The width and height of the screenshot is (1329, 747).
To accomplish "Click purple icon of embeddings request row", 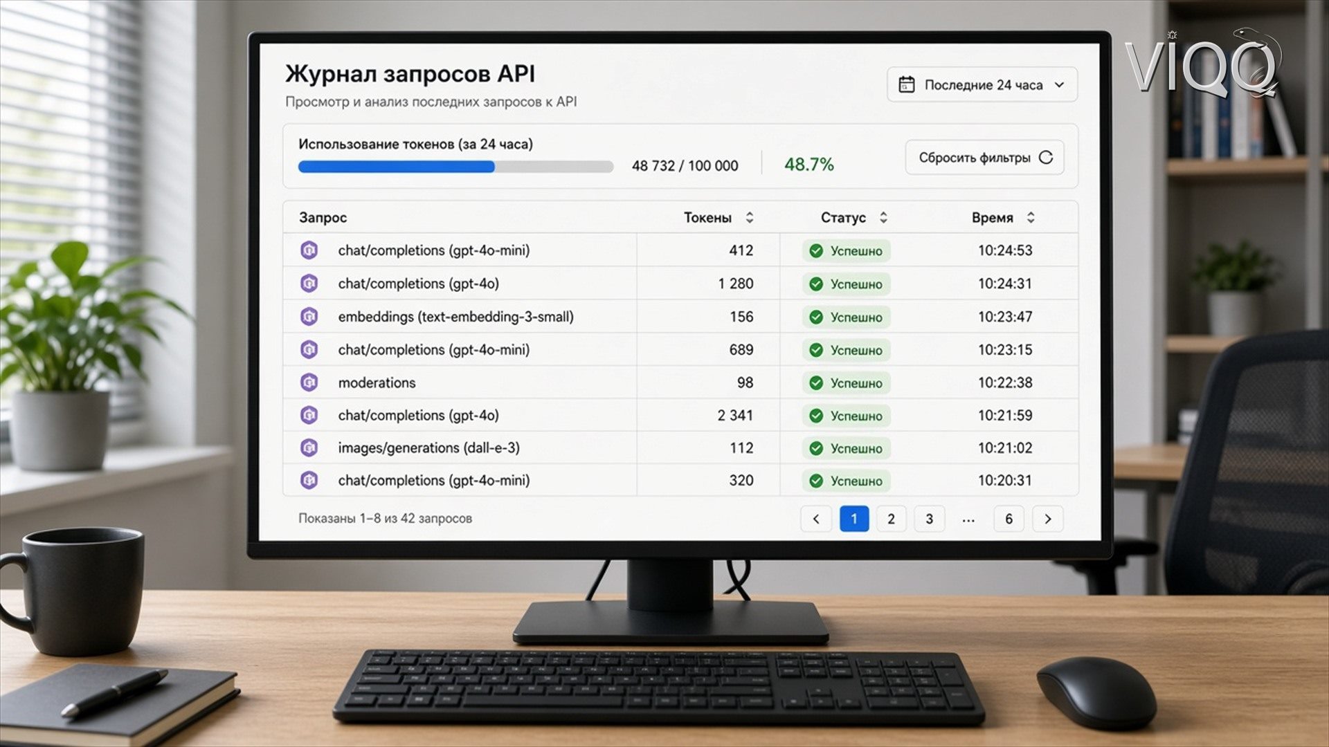I will [309, 317].
